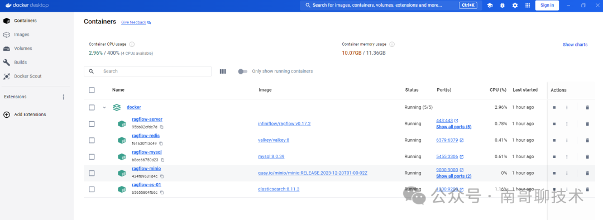Open the ragflow-mysql container link

[147, 152]
